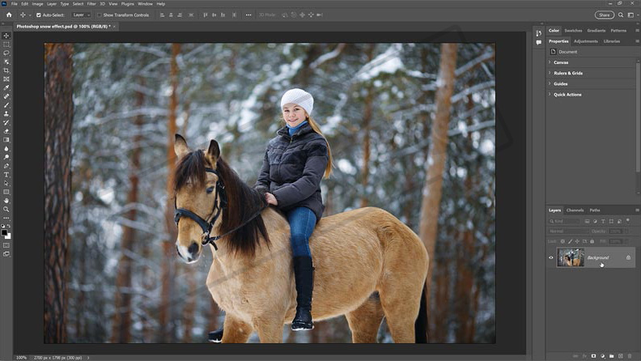
Task: Click the Share button
Action: pyautogui.click(x=604, y=15)
